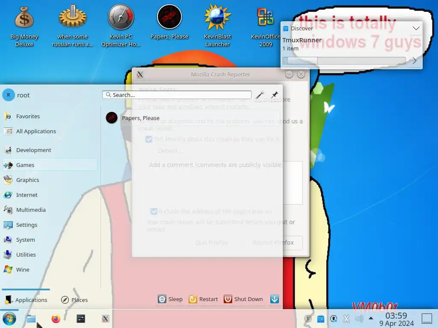
Task: Open the Wine category
Action: 50,269
